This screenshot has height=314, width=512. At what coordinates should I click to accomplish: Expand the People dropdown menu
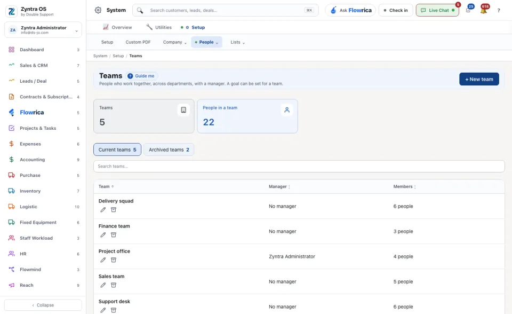206,42
